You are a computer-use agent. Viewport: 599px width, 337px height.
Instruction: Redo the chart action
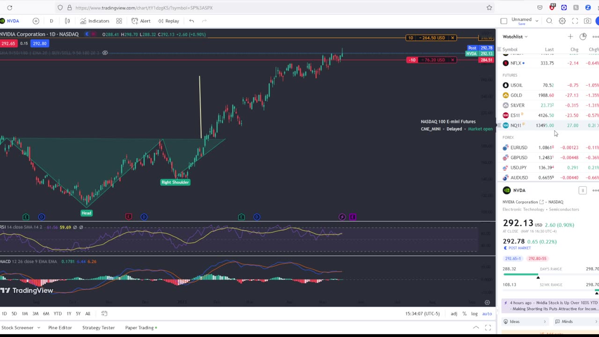point(204,21)
